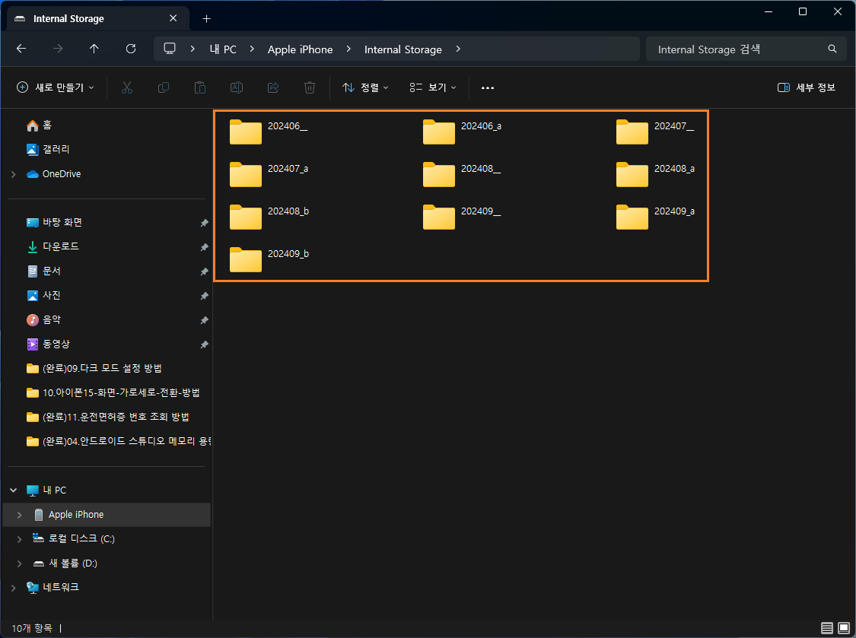The width and height of the screenshot is (856, 638).
Task: Select the Internal Storage tab
Action: click(98, 18)
